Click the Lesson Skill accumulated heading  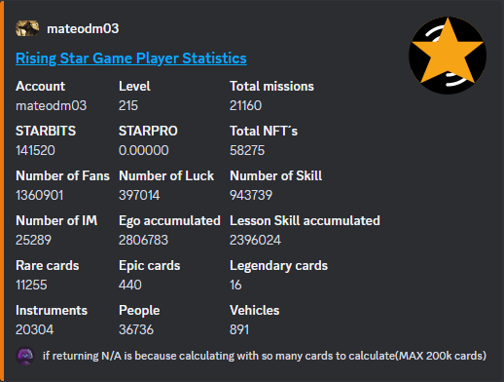(x=305, y=220)
